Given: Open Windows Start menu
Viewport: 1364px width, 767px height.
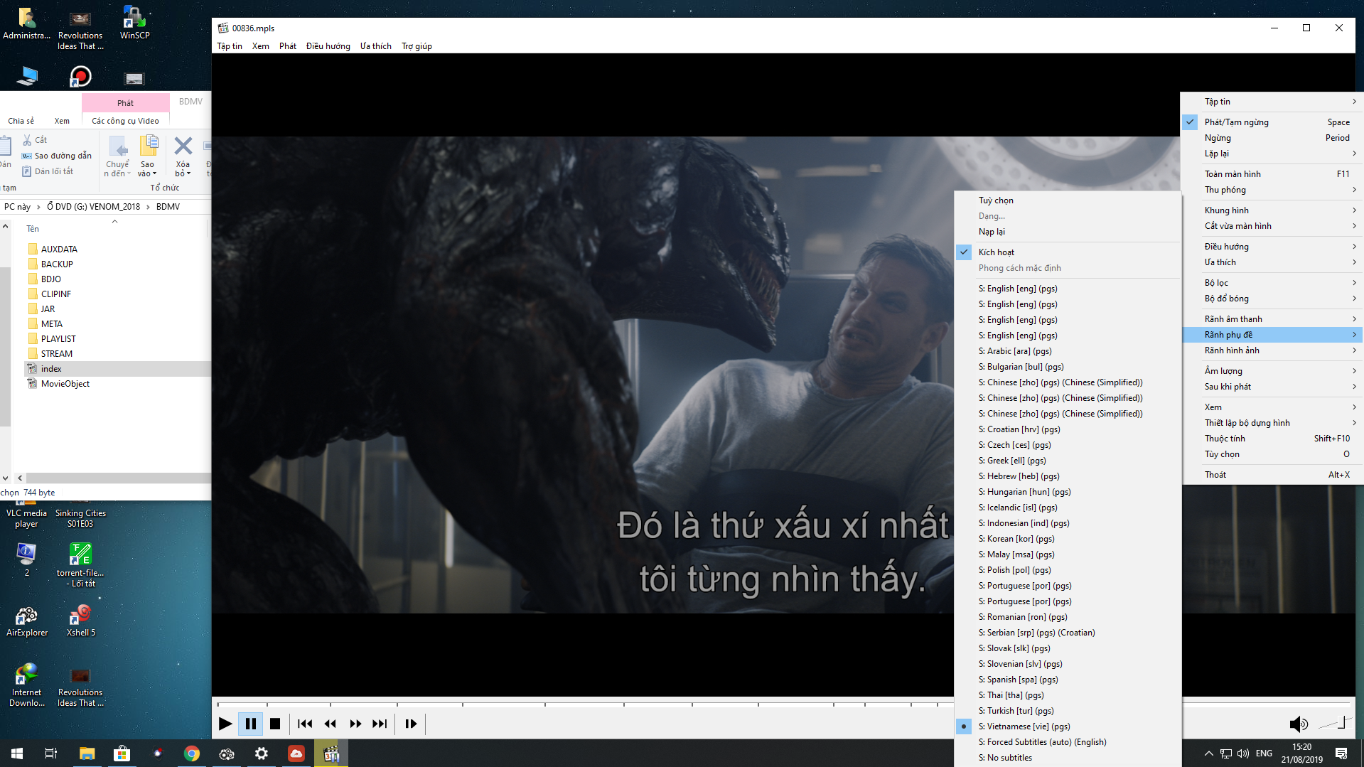Looking at the screenshot, I should (17, 753).
